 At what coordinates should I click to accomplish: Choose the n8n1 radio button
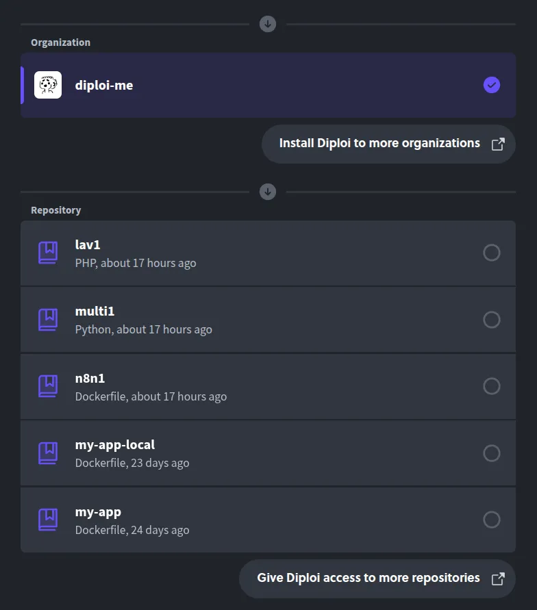tap(492, 386)
